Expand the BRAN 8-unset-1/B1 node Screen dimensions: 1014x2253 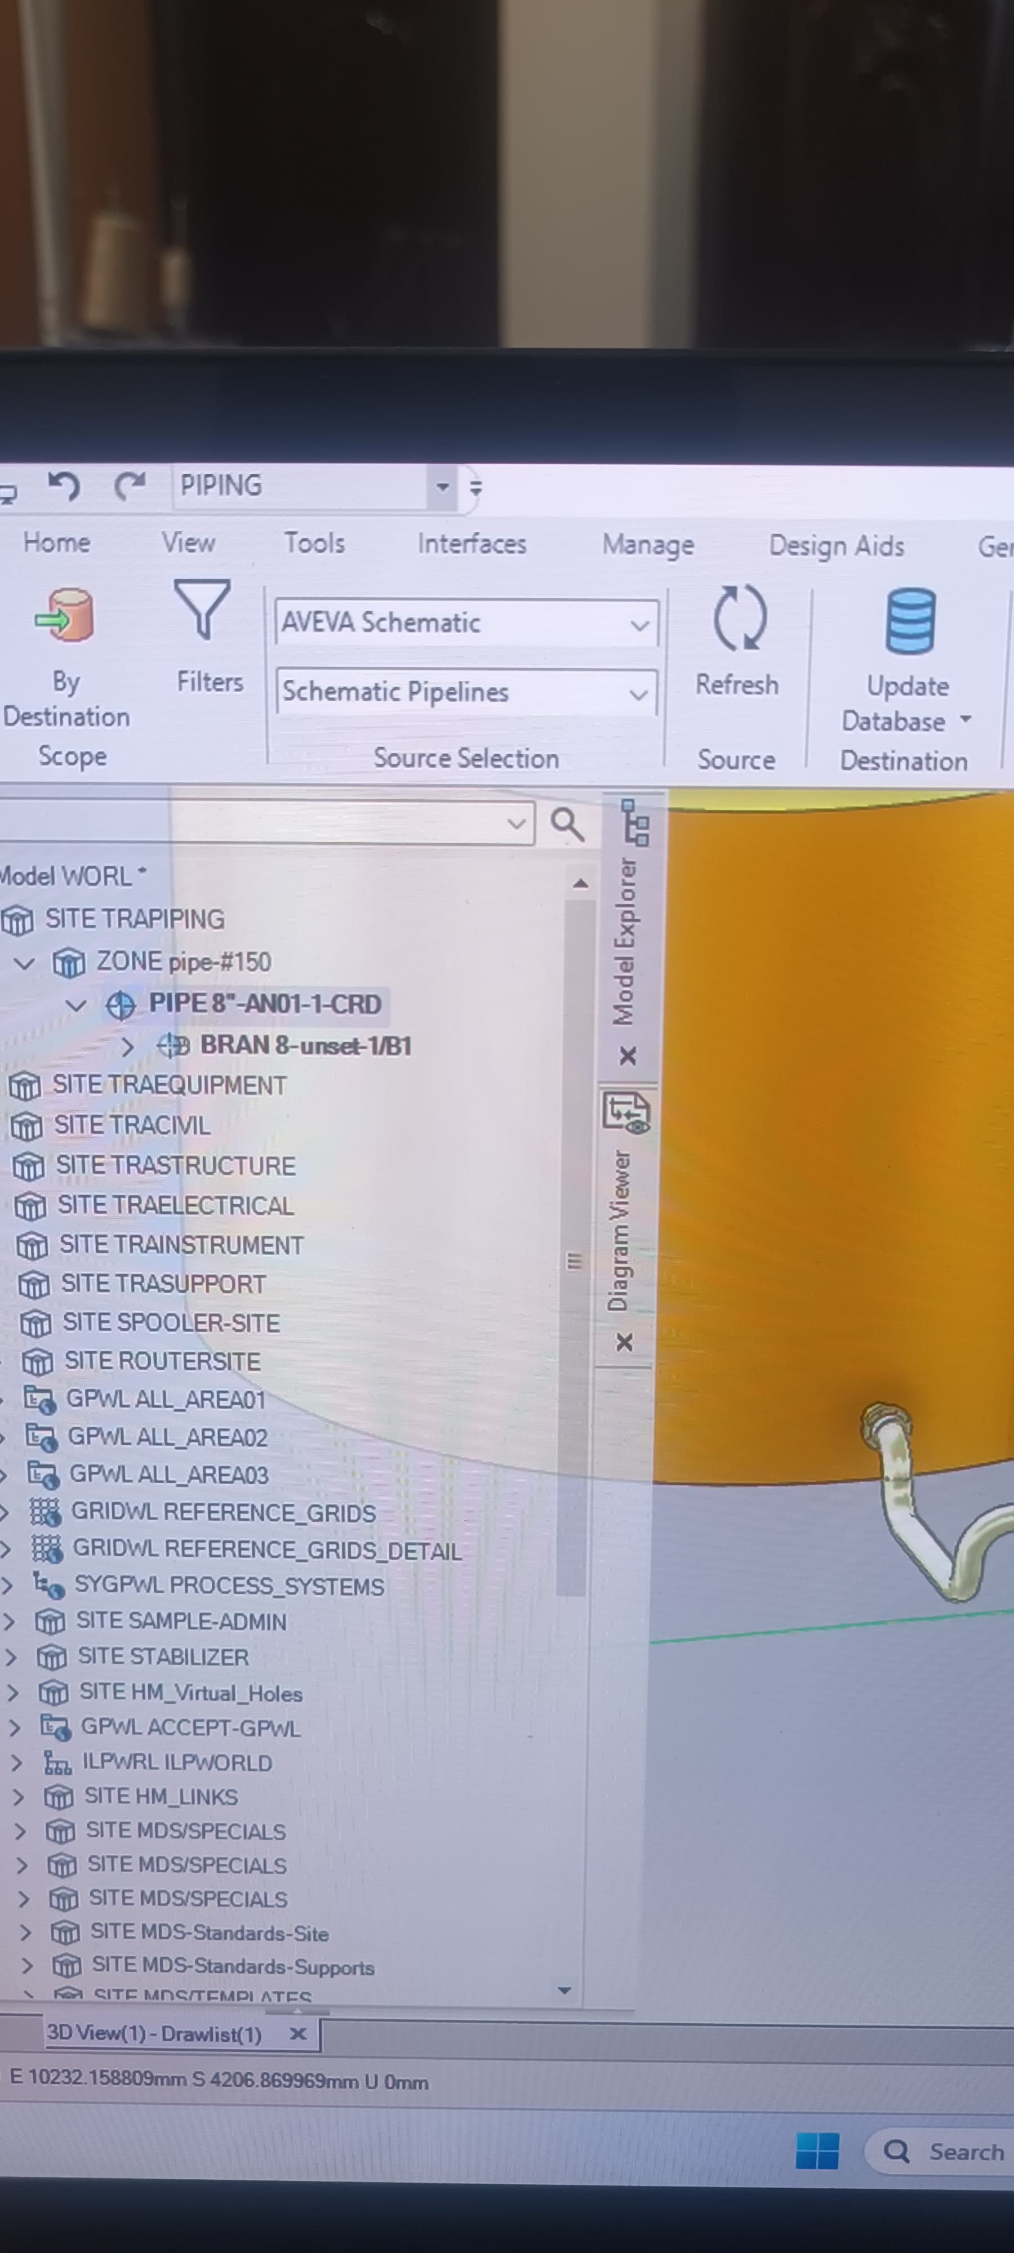(x=128, y=1046)
